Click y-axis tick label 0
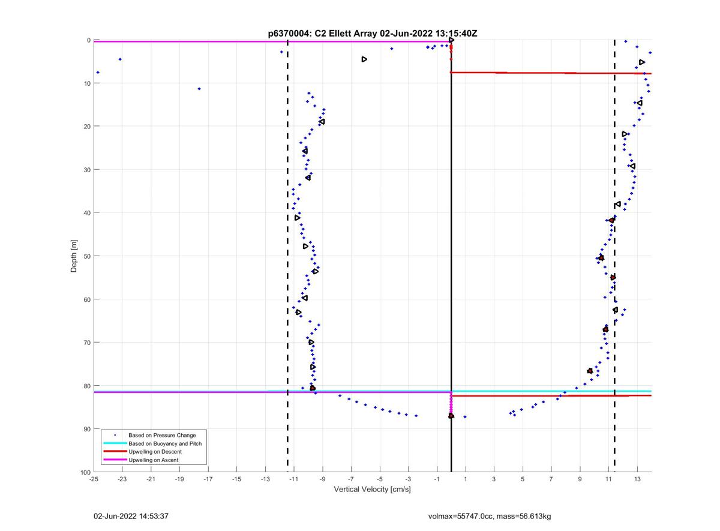This screenshot has height=531, width=720. [89, 40]
